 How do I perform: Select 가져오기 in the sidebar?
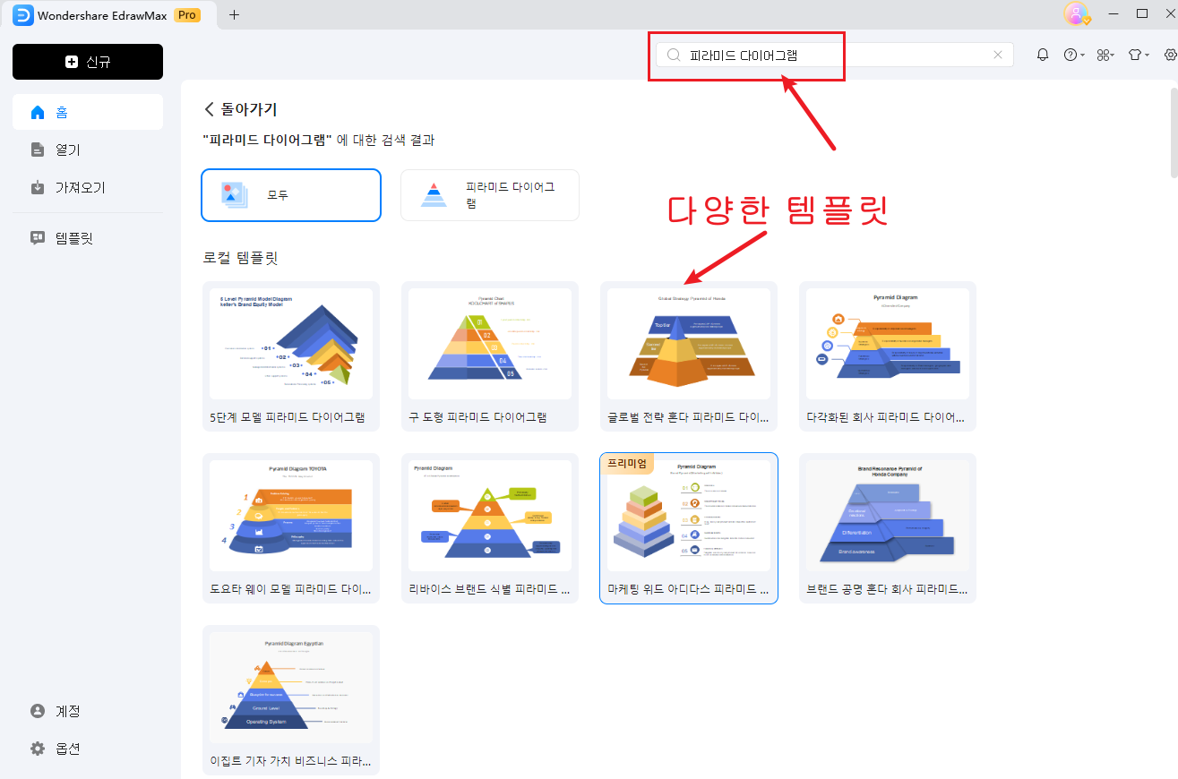(88, 187)
